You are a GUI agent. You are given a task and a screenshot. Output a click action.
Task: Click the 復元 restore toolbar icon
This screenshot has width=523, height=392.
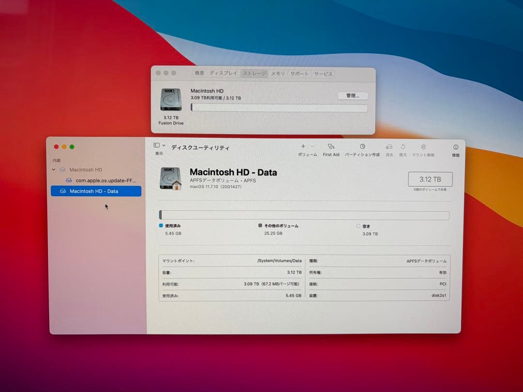point(403,147)
